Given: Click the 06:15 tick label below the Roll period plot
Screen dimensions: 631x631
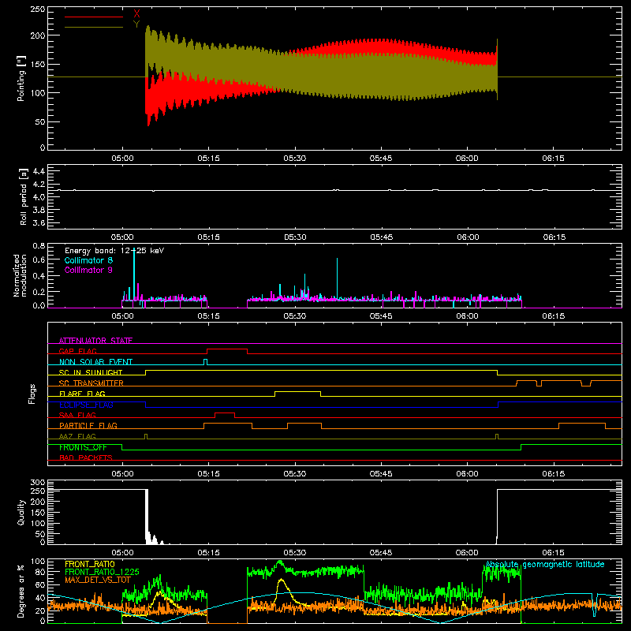Looking at the screenshot, I should [554, 237].
